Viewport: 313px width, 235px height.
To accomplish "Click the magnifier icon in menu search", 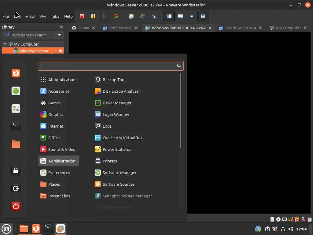I will 179,65.
